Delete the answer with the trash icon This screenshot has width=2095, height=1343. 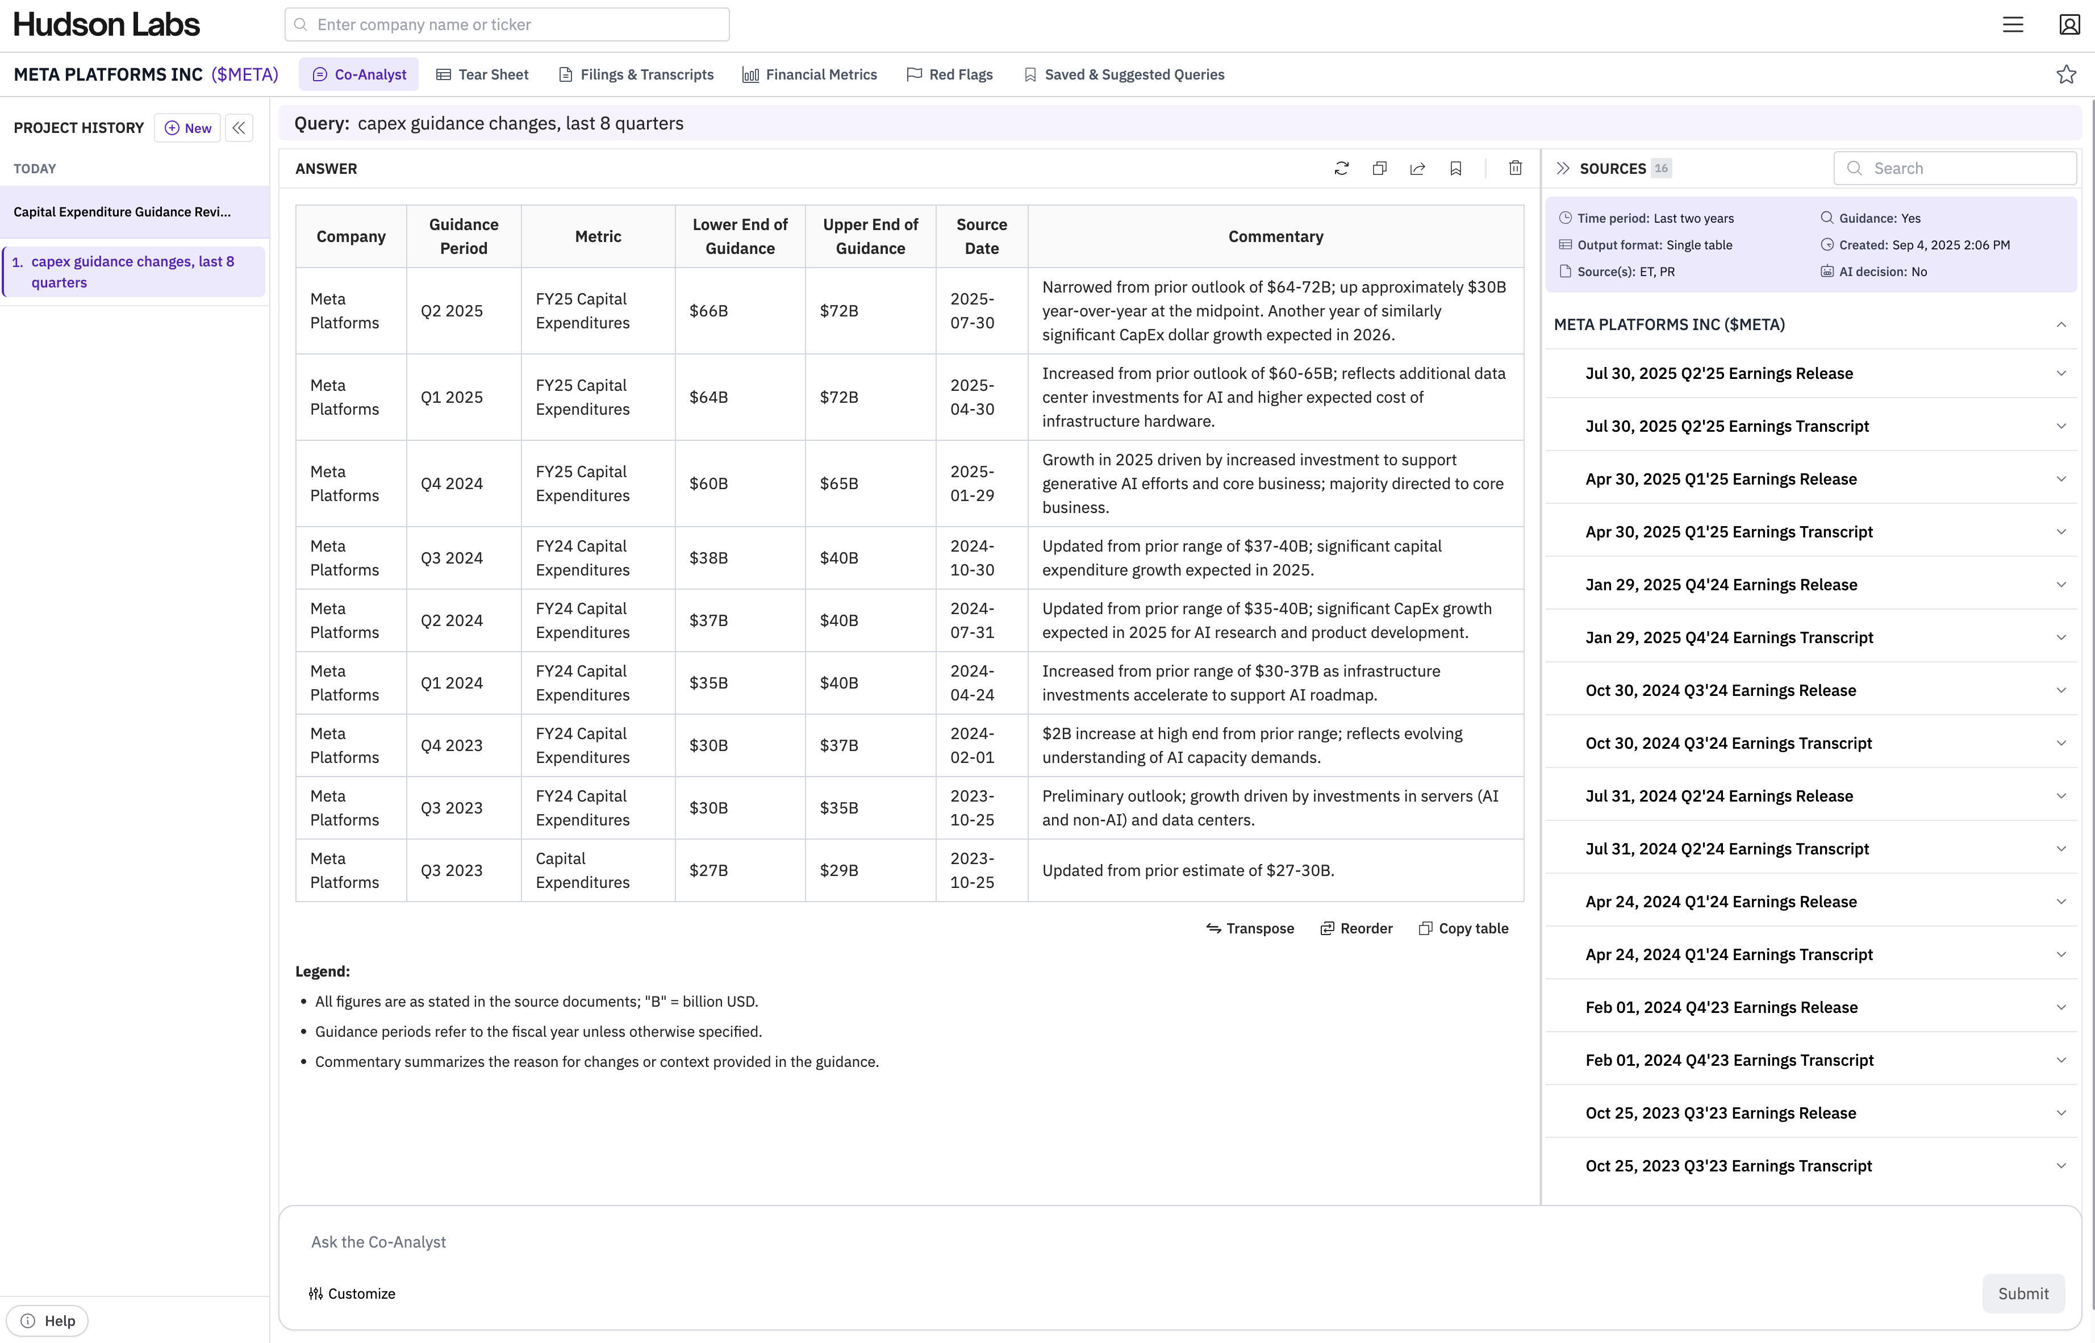point(1515,168)
